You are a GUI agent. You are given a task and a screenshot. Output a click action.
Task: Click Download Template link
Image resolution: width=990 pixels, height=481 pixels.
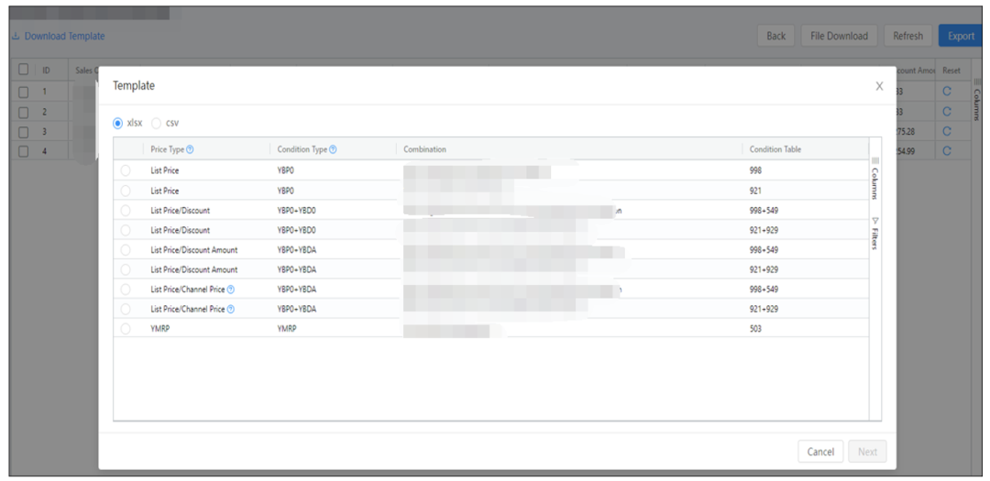(58, 36)
